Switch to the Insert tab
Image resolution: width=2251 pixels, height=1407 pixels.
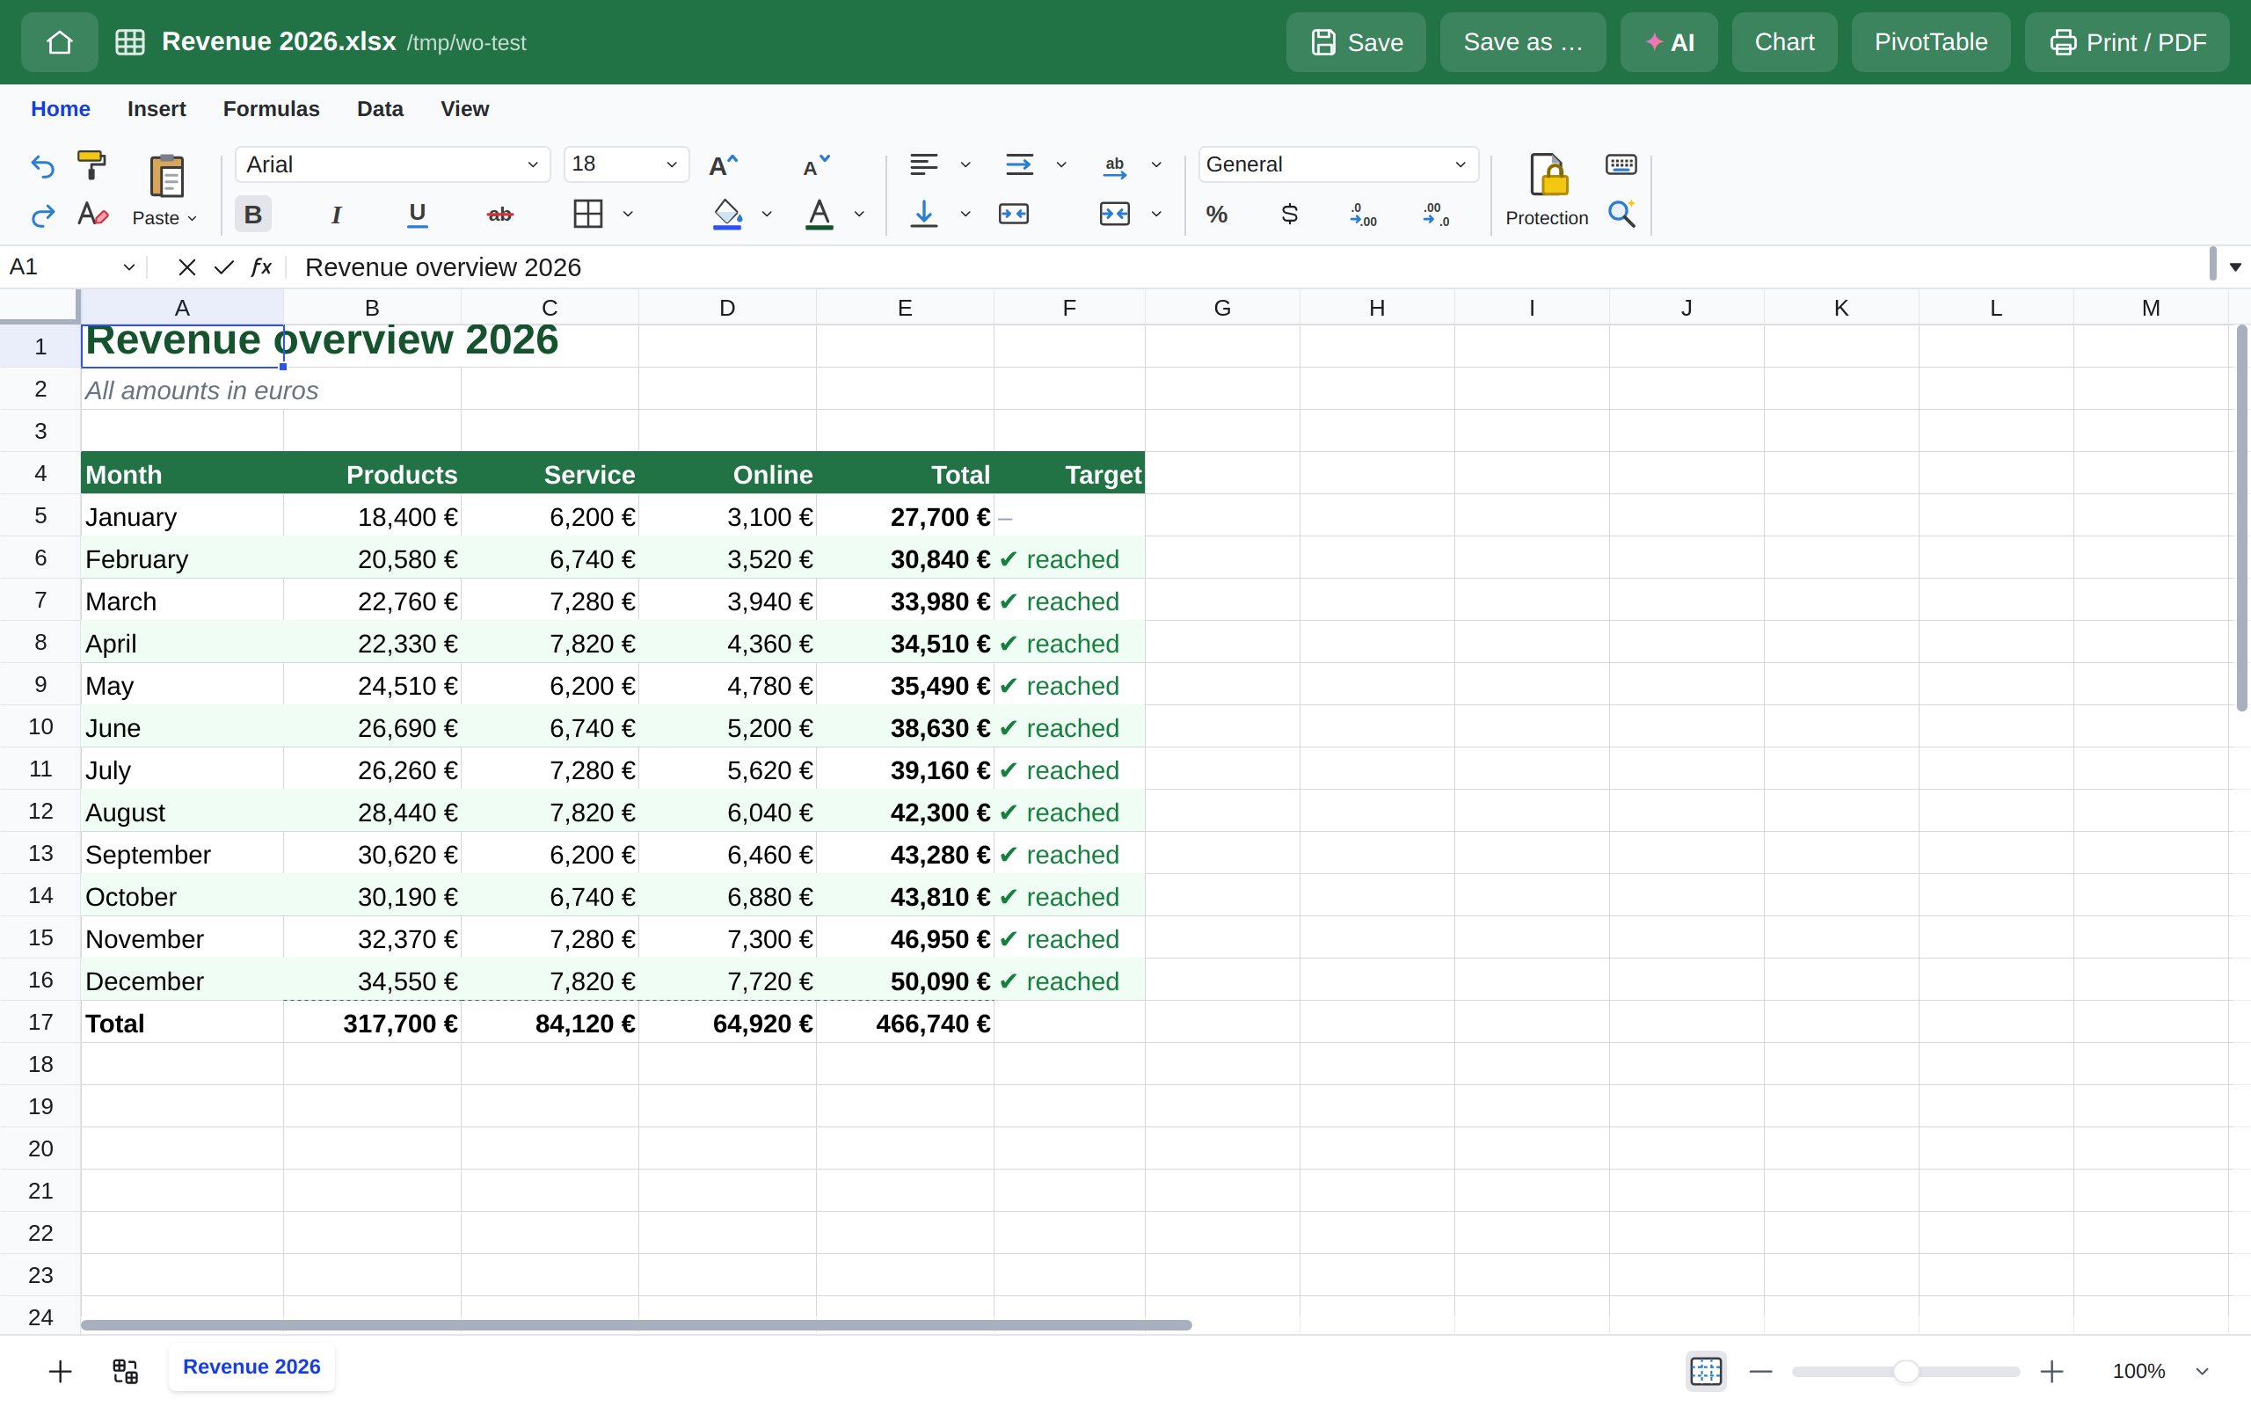coord(157,109)
